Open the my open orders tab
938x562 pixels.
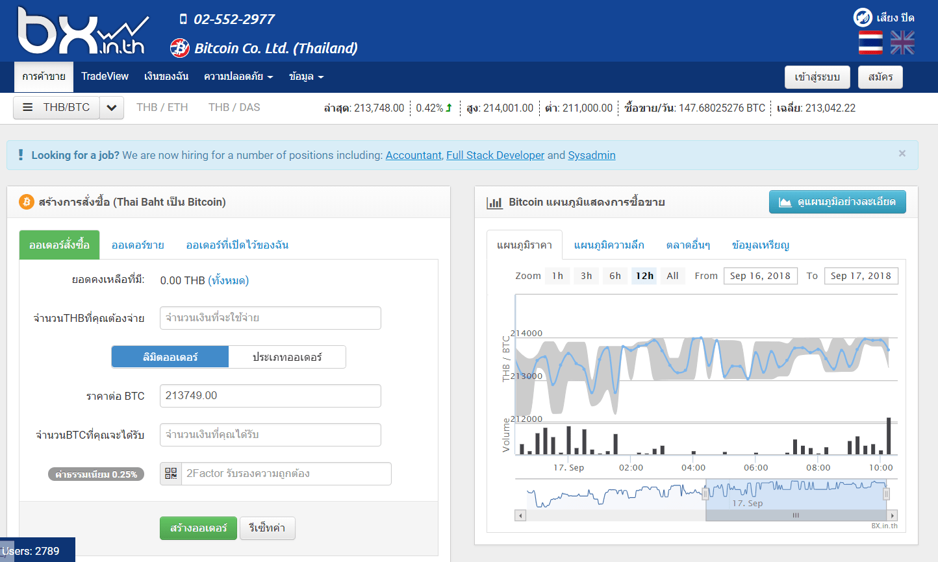coord(237,245)
